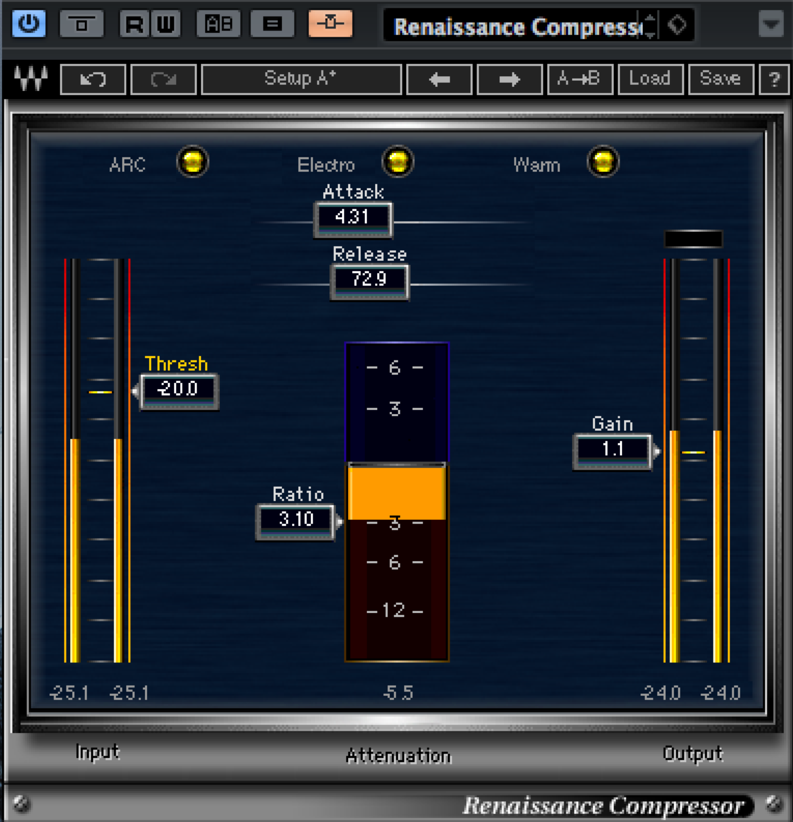Click the Attack value box 4.31
This screenshot has width=793, height=822.
353,219
